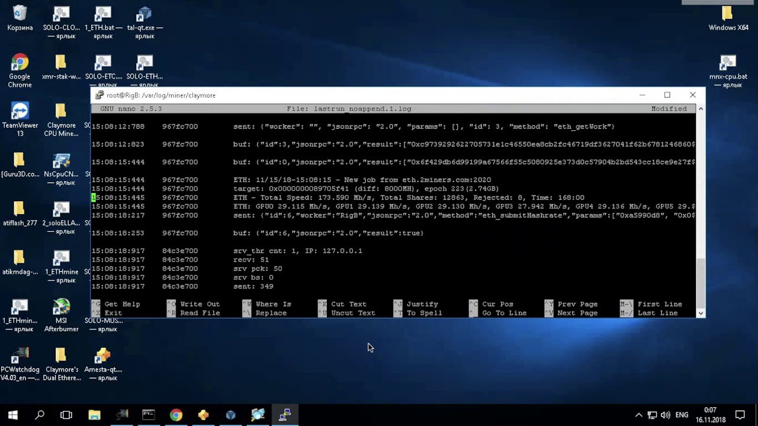Click the PuTTY icon in window title bar
This screenshot has height=426, width=758.
(x=99, y=95)
